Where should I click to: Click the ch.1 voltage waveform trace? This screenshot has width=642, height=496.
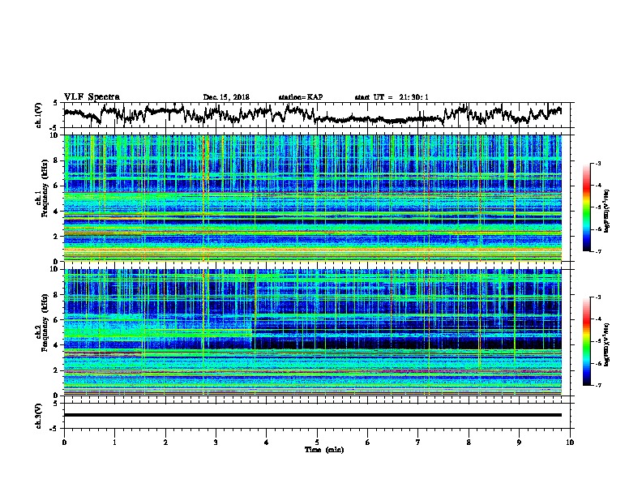point(312,114)
